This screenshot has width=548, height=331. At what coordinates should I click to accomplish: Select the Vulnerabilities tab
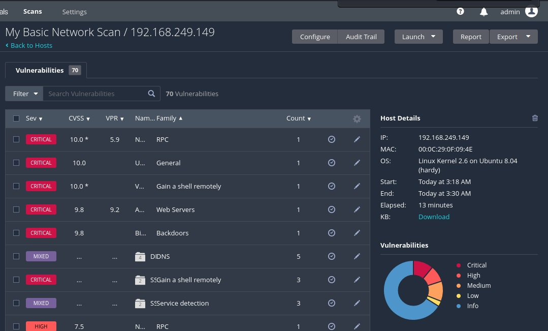pos(46,70)
